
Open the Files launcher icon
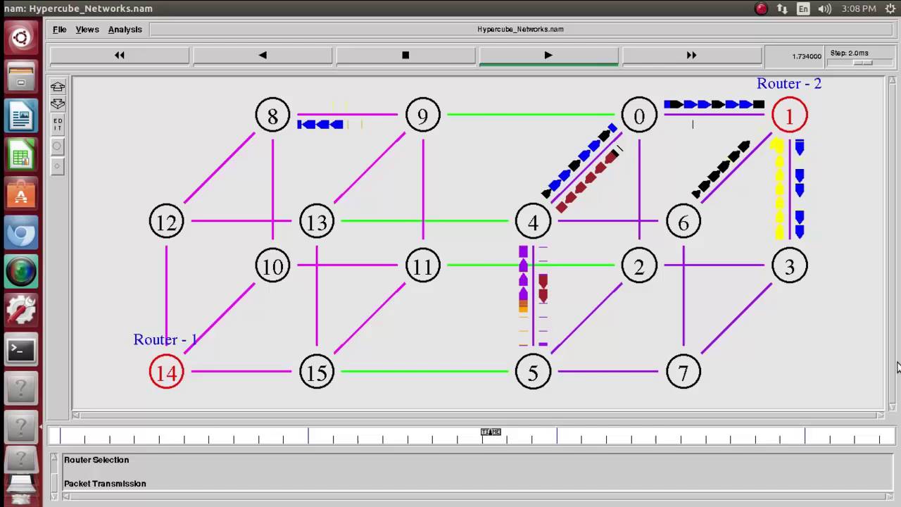[21, 77]
